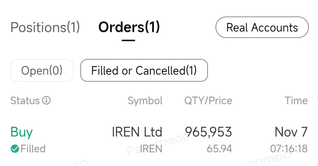Sort by Symbol column header
The width and height of the screenshot is (318, 166).
pos(145,101)
